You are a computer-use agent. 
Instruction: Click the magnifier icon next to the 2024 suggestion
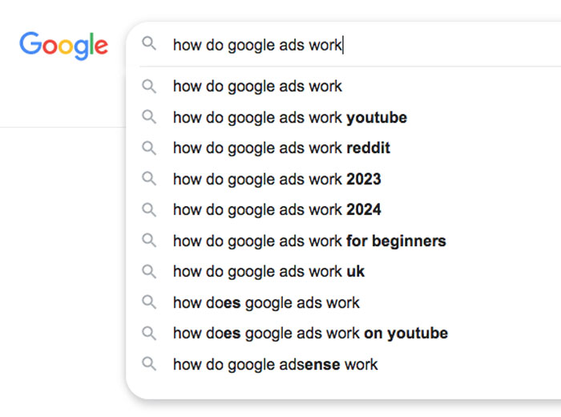pyautogui.click(x=149, y=209)
